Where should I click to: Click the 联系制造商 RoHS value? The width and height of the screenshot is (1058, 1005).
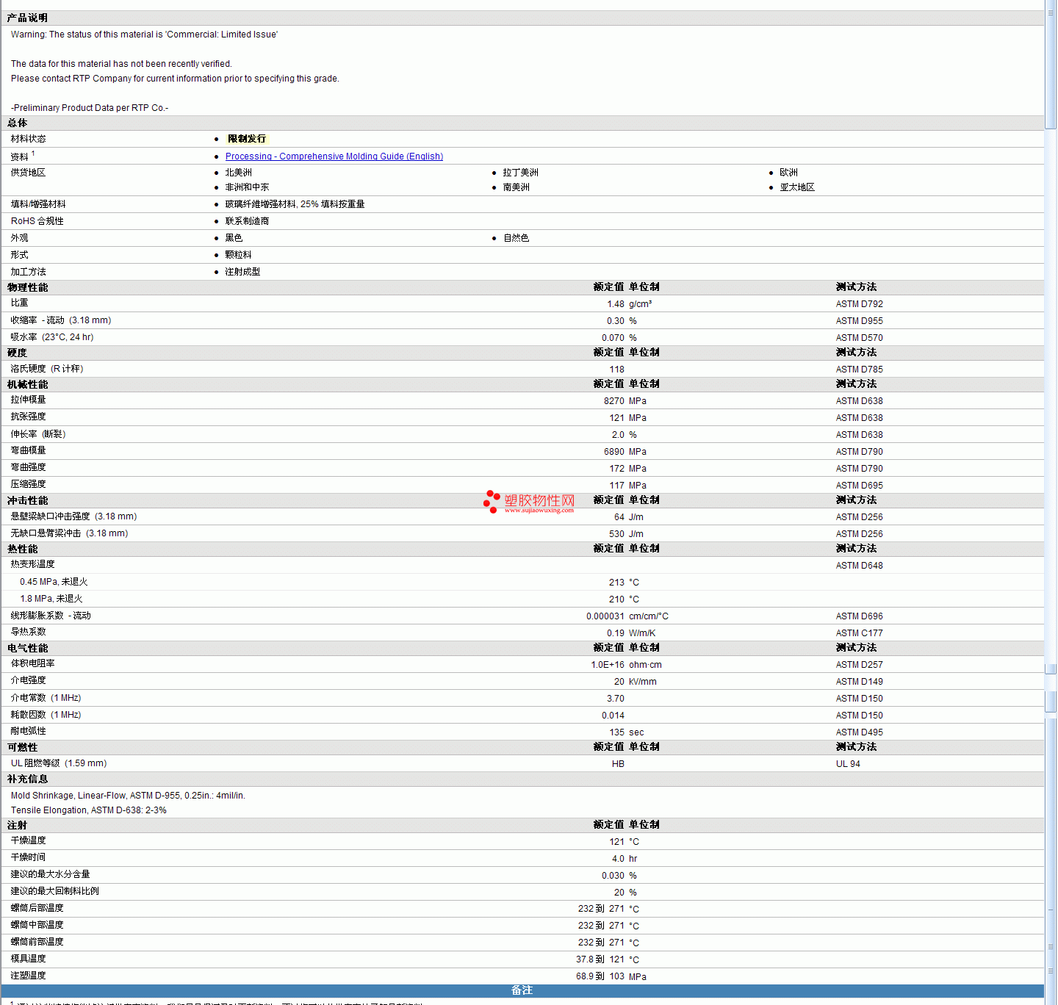click(x=247, y=221)
